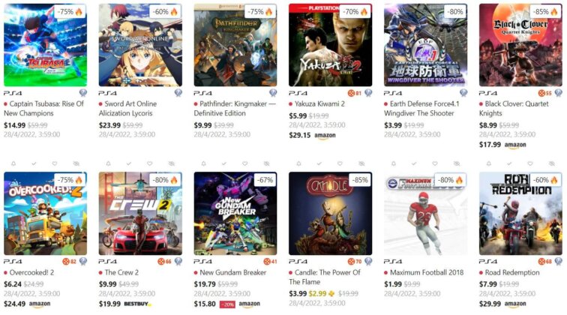This screenshot has width=567, height=315.
Task: Open the Pathfinder: Kingmaker cover thumbnail
Action: pyautogui.click(x=235, y=45)
